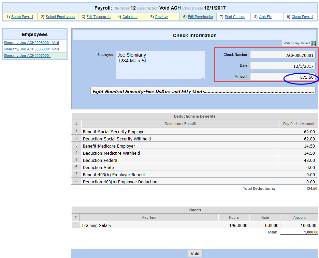Select employee check ACH00050001 Void
The image size is (319, 258).
[x=31, y=43]
